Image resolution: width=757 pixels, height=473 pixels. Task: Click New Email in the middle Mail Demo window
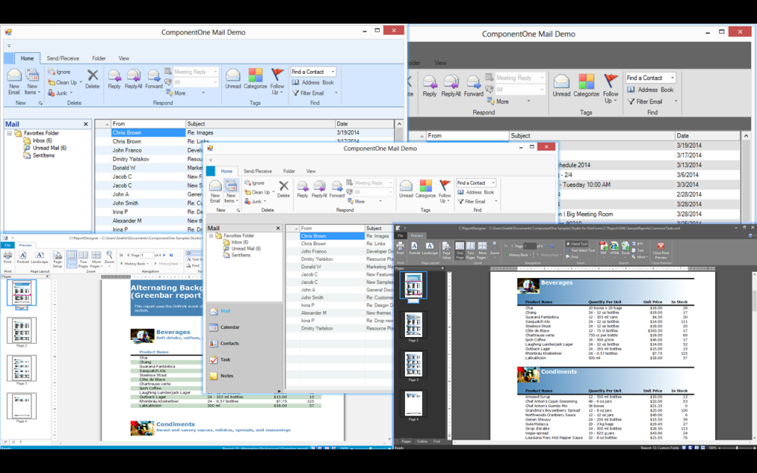click(x=215, y=191)
